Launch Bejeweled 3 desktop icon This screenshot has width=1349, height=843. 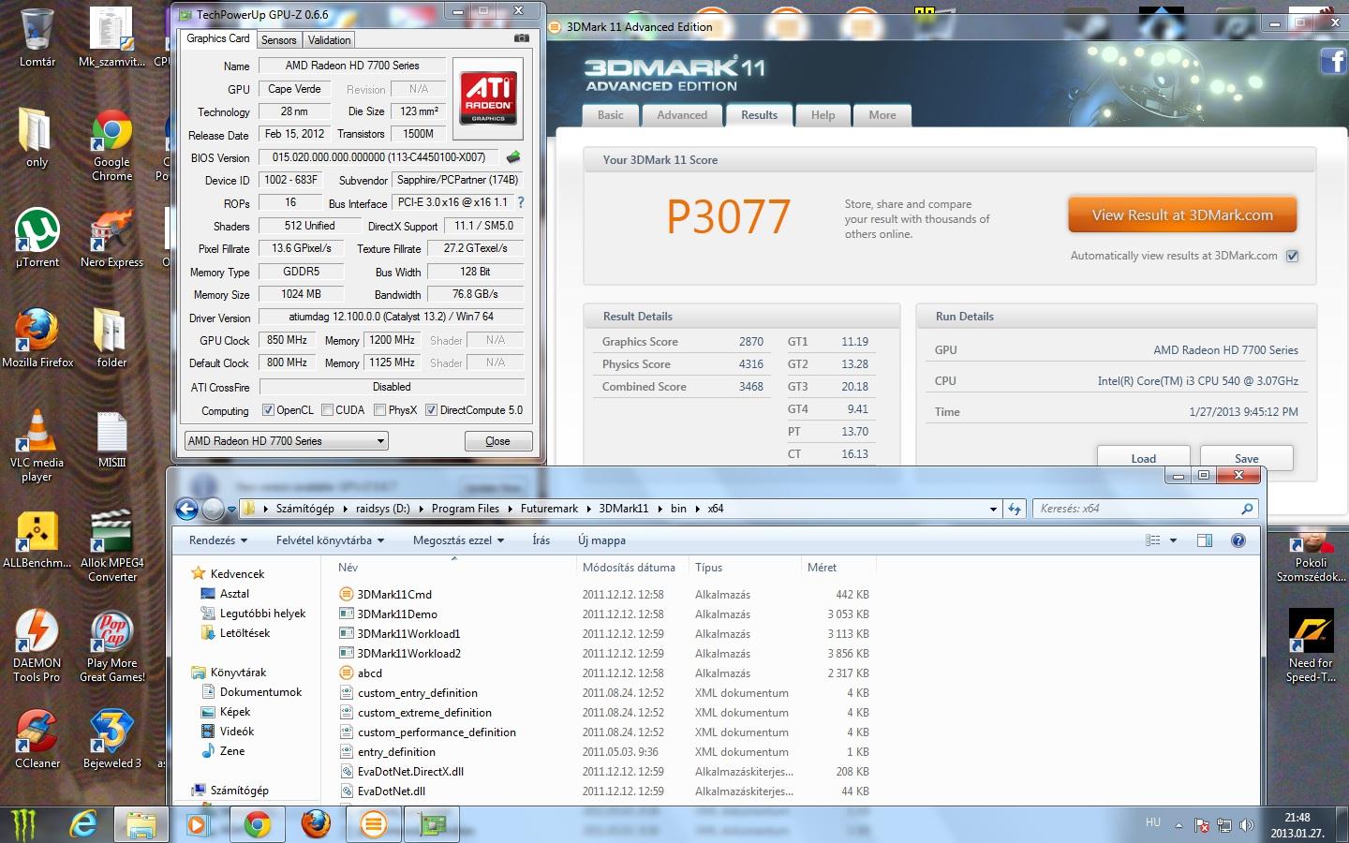[x=111, y=740]
